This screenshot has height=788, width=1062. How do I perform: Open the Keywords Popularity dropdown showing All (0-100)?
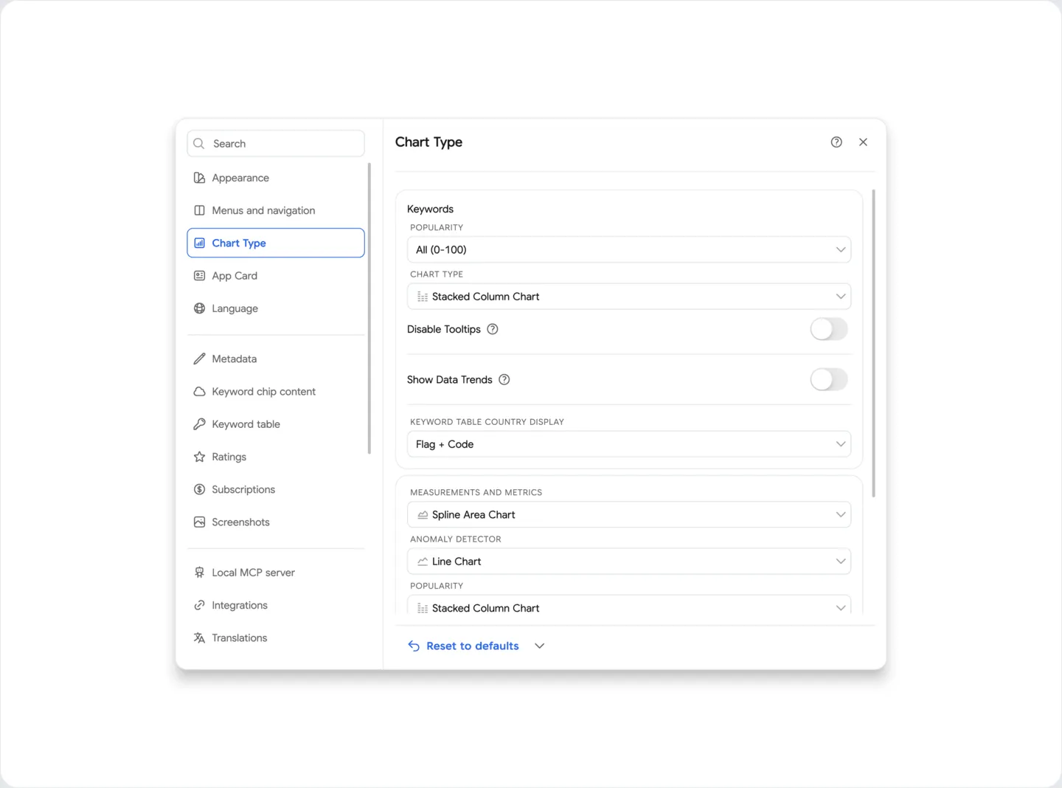pyautogui.click(x=629, y=249)
